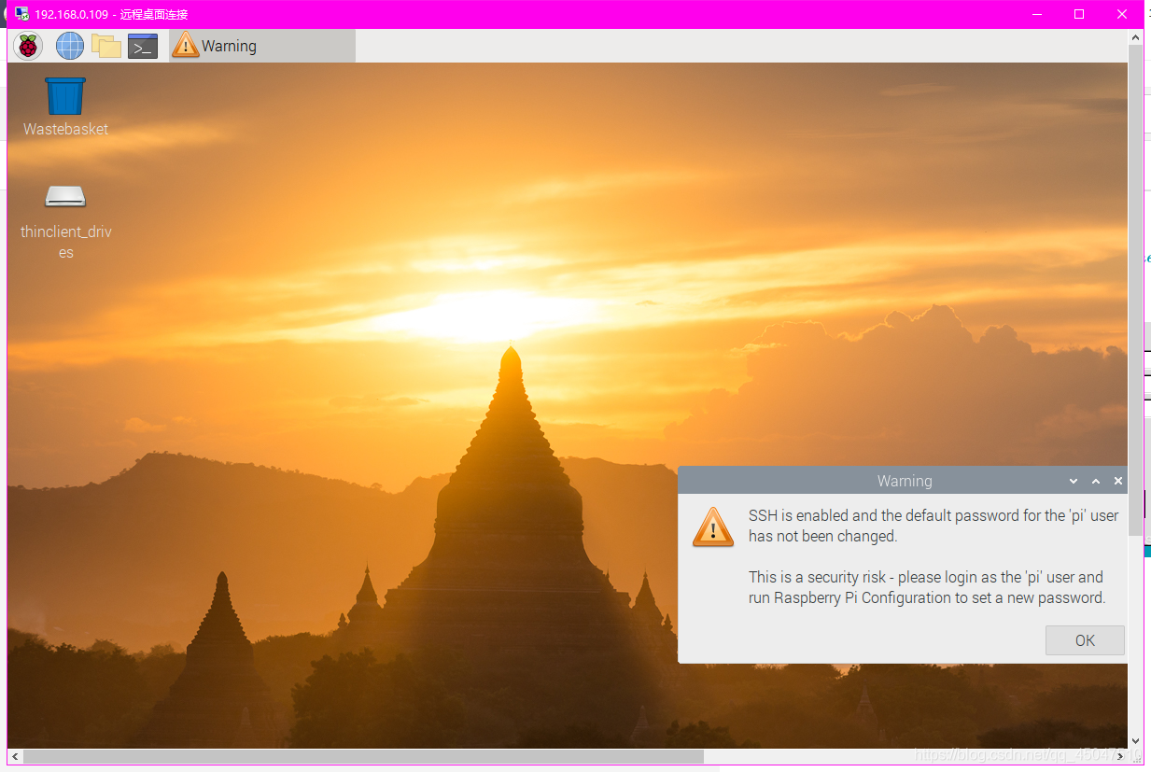Viewport: 1151px width, 772px height.
Task: Launch the Terminal from the panel
Action: [x=143, y=46]
